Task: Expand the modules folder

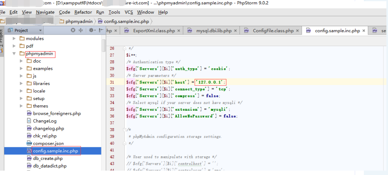Action: [x=15, y=38]
